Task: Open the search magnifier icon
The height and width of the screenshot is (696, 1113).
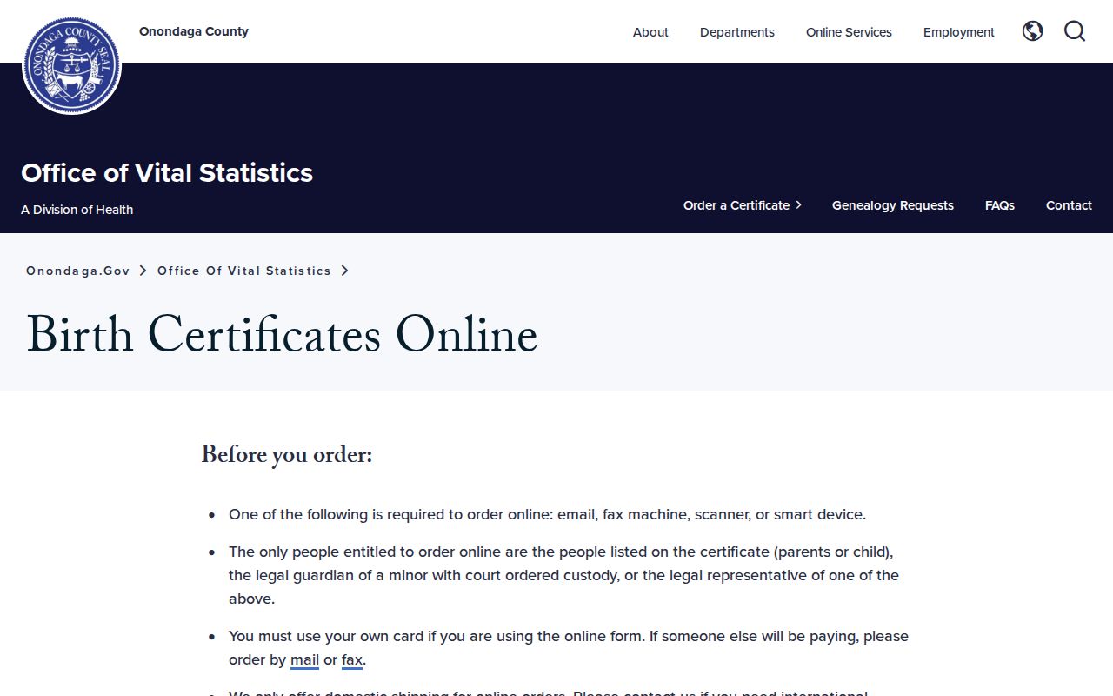Action: tap(1075, 31)
